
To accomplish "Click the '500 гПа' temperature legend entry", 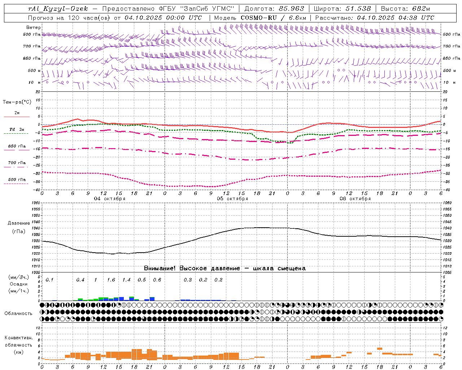I will point(17,180).
